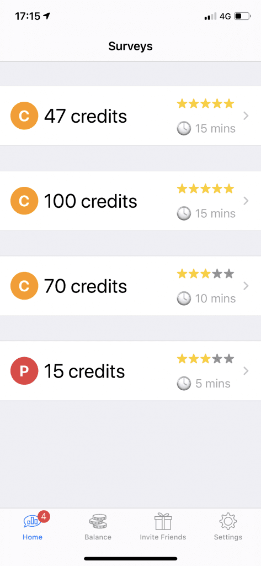Select the 15 credits survey text
This screenshot has width=261, height=566.
[84, 371]
